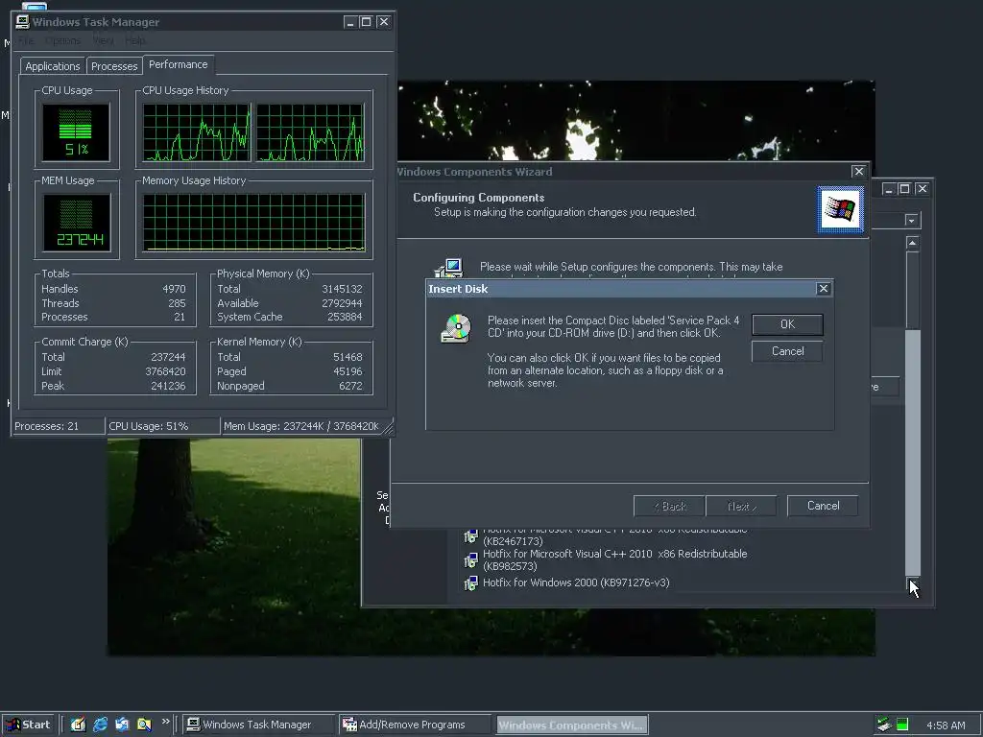The image size is (983, 737).
Task: Close the Insert Disk dialog
Action: [x=823, y=288]
